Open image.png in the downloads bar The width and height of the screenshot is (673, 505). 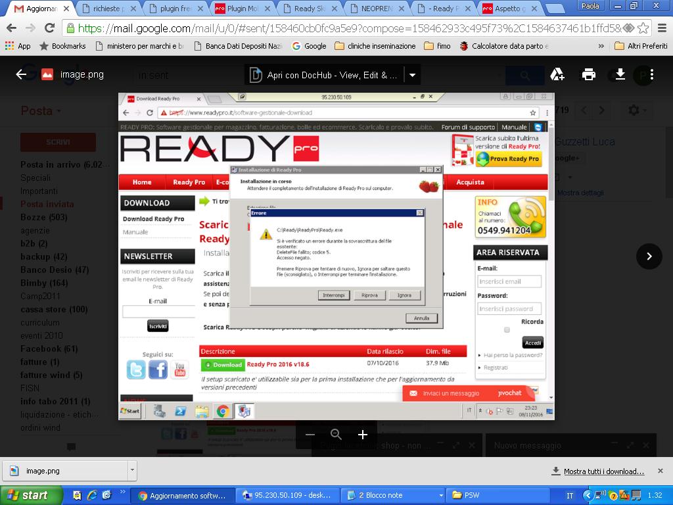[x=65, y=471]
